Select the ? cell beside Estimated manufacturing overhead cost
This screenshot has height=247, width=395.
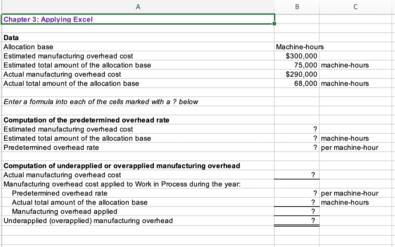(x=296, y=129)
